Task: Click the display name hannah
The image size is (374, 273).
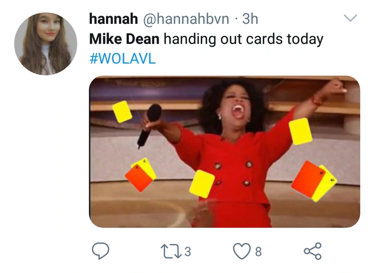Action: (x=114, y=19)
